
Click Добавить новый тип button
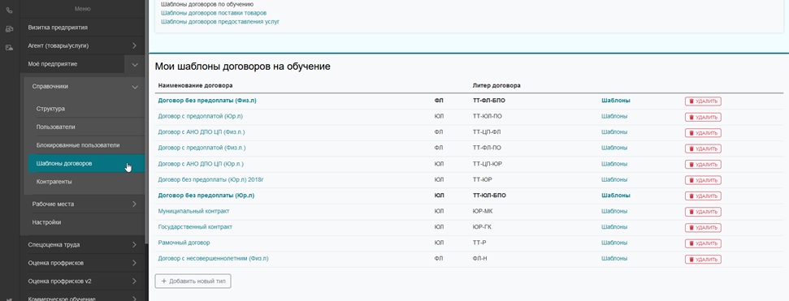tap(193, 281)
